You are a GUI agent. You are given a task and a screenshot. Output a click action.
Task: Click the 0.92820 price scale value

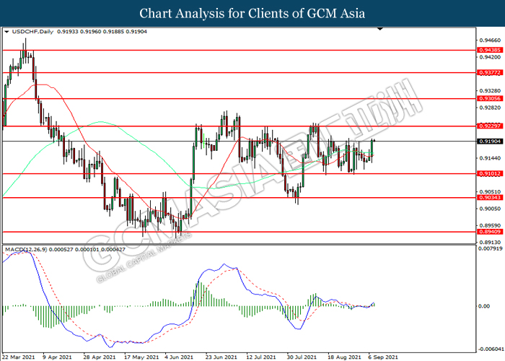pyautogui.click(x=490, y=108)
